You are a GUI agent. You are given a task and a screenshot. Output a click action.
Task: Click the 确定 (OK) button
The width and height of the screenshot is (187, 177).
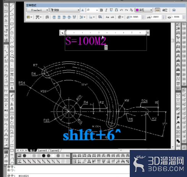pyautogui.click(x=165, y=10)
